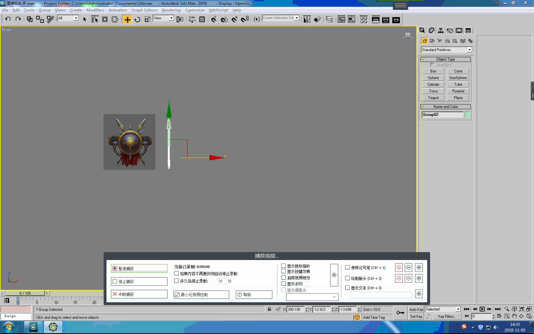Screen dimensions: 534x334
Task: Toggle the 3D Snaps magnet icon
Action: click(x=214, y=19)
